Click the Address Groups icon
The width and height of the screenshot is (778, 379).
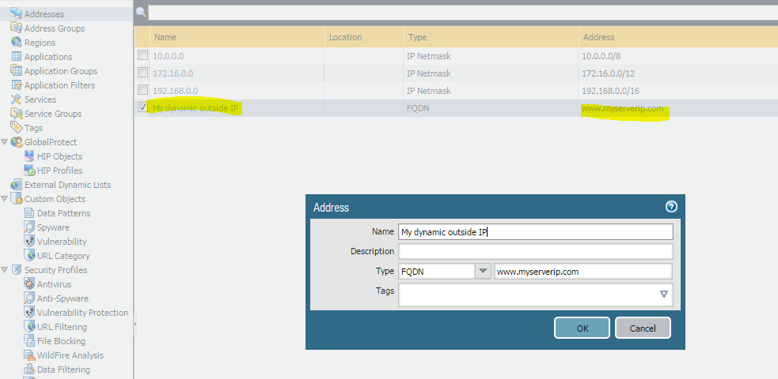tap(17, 28)
